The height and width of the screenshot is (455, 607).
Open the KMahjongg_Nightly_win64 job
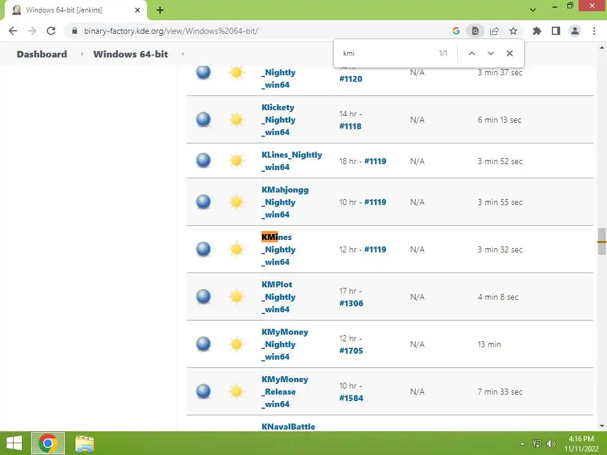(x=285, y=202)
